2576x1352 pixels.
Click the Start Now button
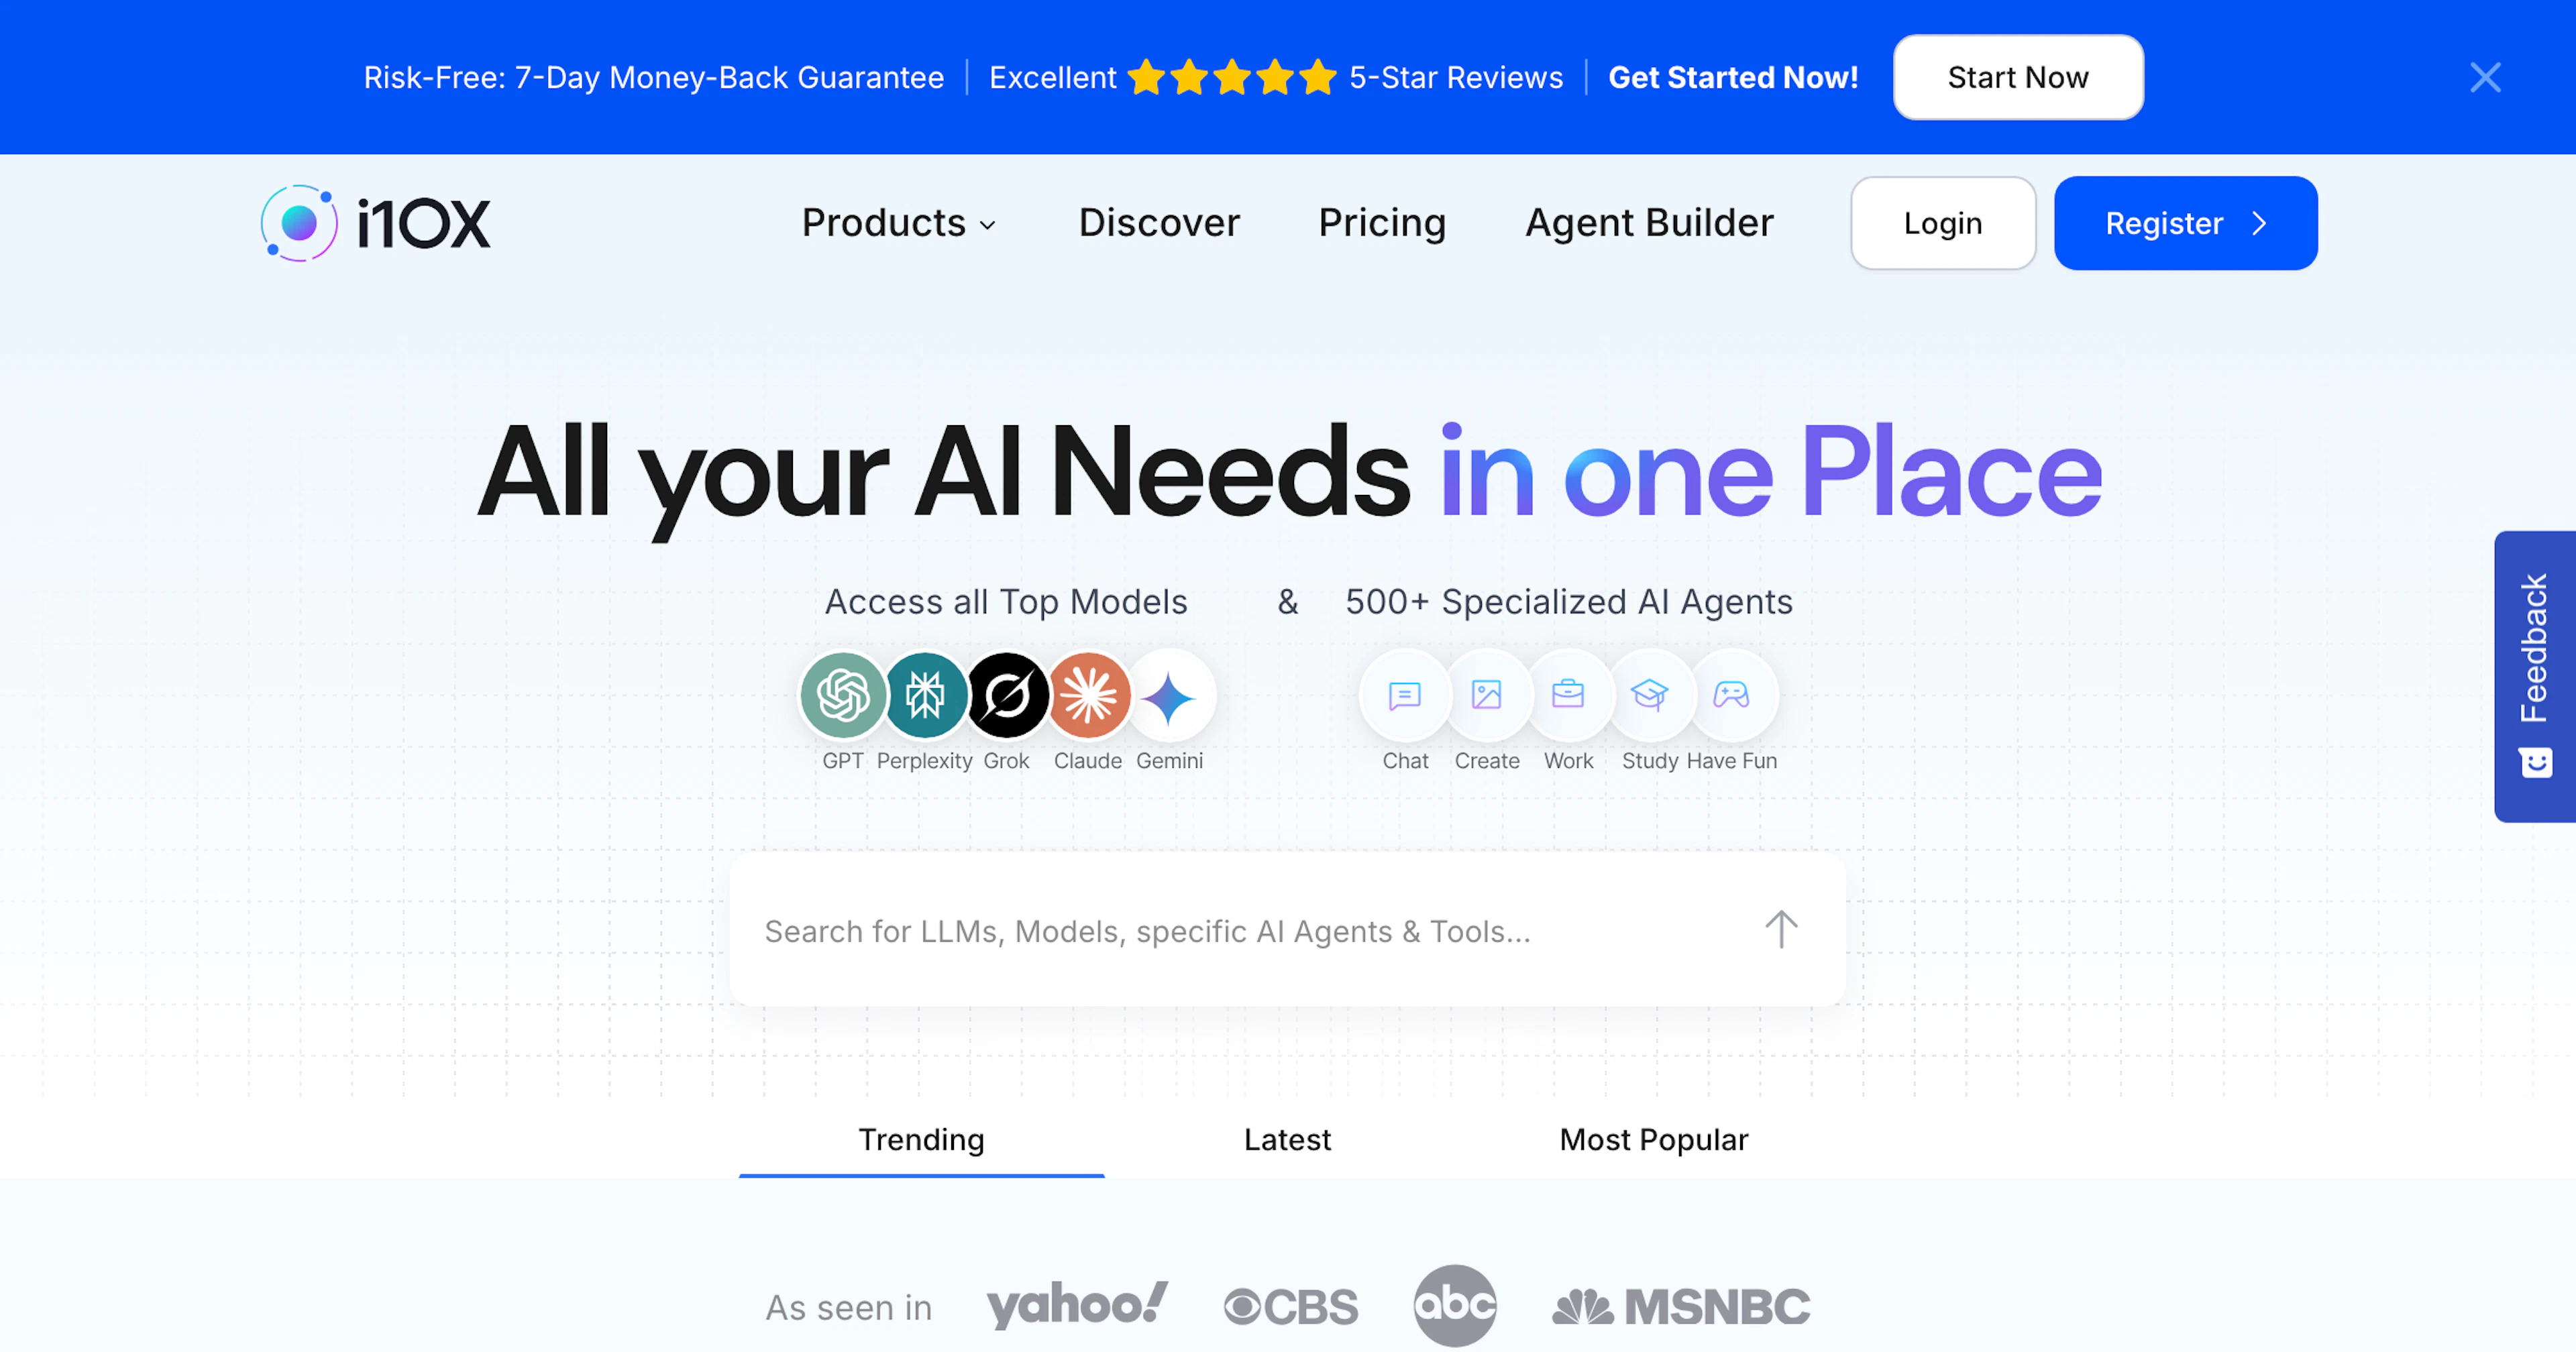click(2017, 77)
